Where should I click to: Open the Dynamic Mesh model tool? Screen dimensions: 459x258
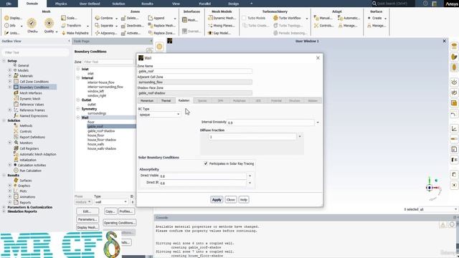click(222, 18)
